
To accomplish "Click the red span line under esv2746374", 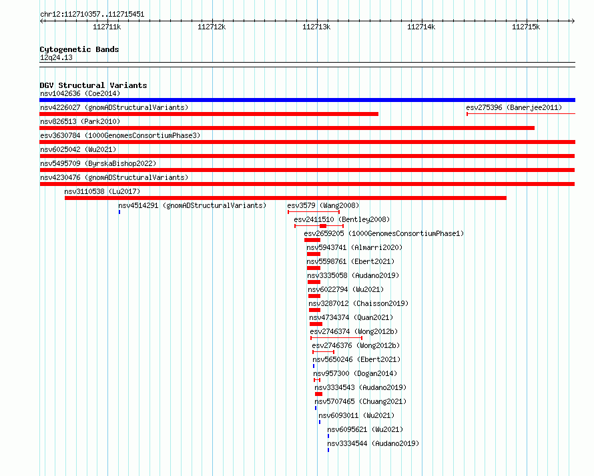I will pyautogui.click(x=336, y=338).
